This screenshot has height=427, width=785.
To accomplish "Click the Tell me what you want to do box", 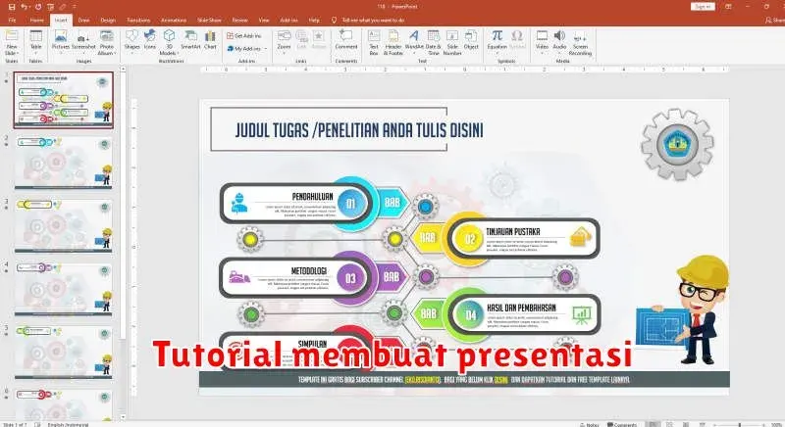I will 373,20.
